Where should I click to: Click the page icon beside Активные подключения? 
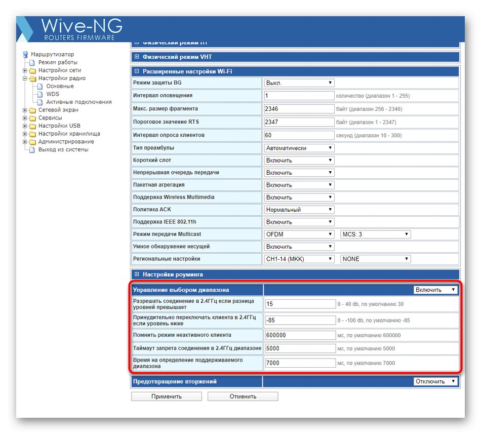click(40, 102)
